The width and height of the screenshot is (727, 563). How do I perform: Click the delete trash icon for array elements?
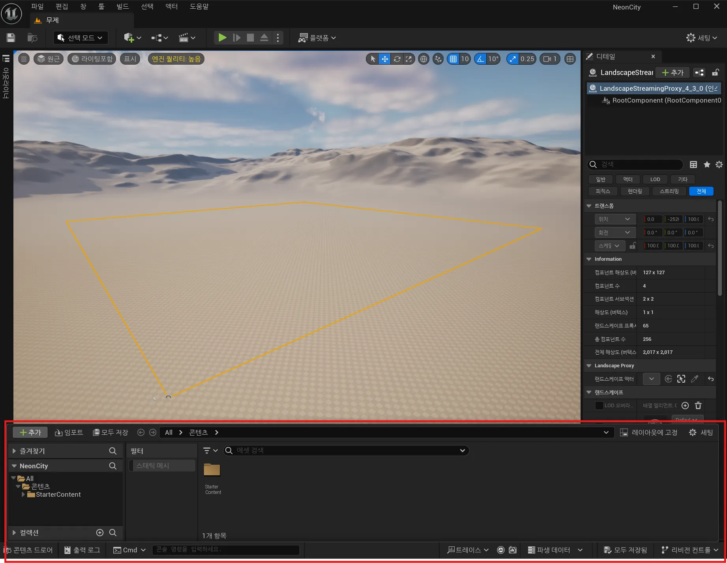pos(698,406)
